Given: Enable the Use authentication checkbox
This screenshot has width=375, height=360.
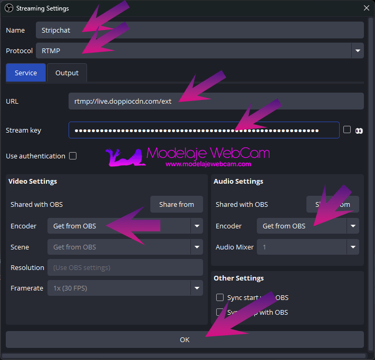Looking at the screenshot, I should point(73,156).
